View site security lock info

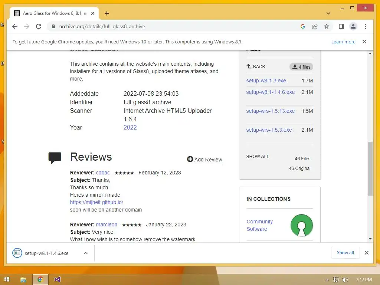[x=53, y=26]
